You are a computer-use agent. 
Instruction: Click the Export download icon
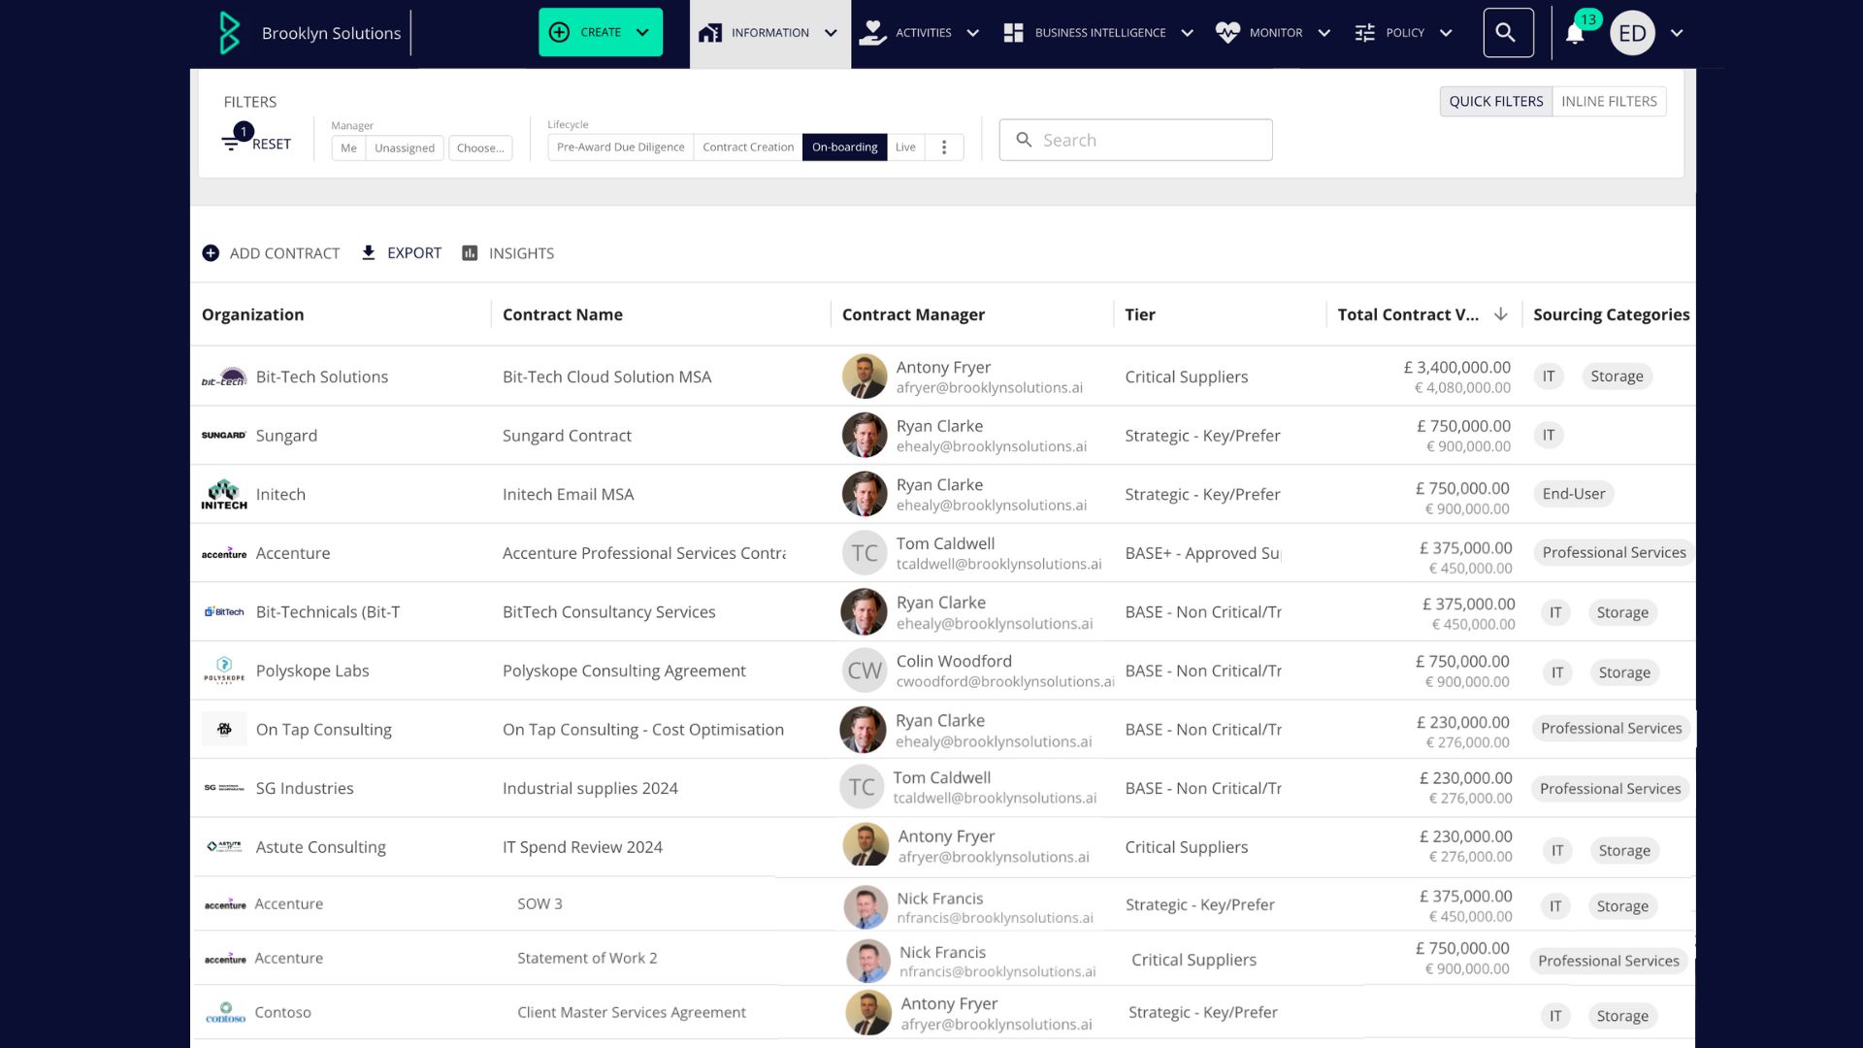(x=370, y=252)
